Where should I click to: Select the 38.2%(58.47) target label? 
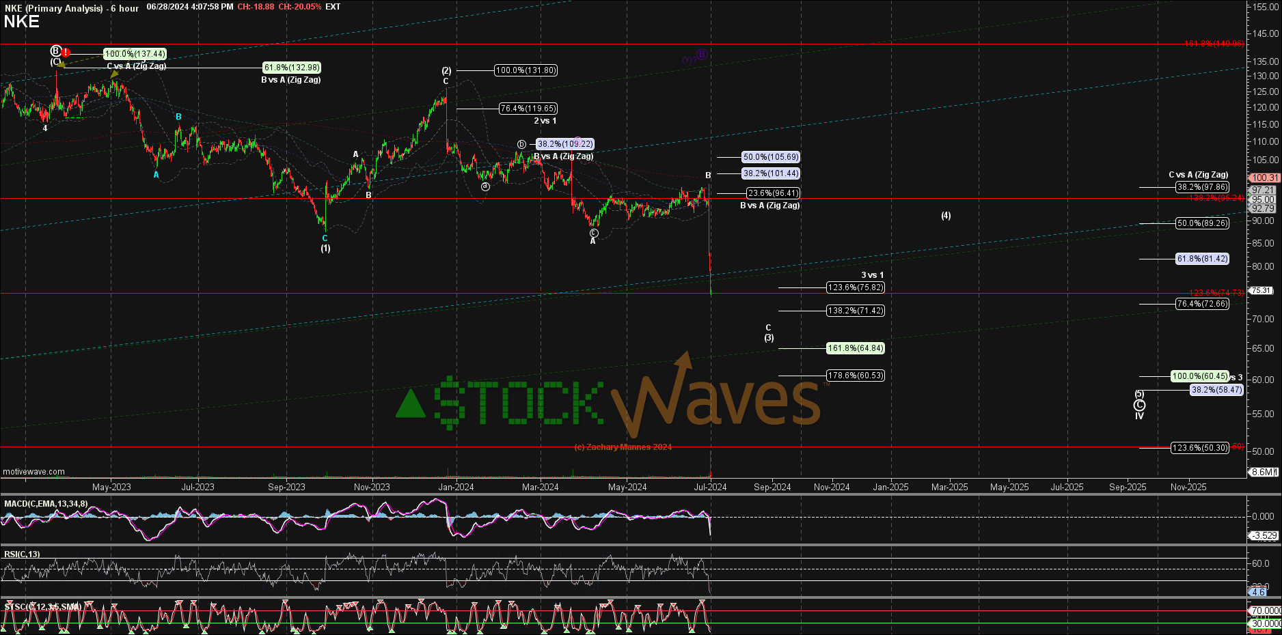pyautogui.click(x=1216, y=390)
